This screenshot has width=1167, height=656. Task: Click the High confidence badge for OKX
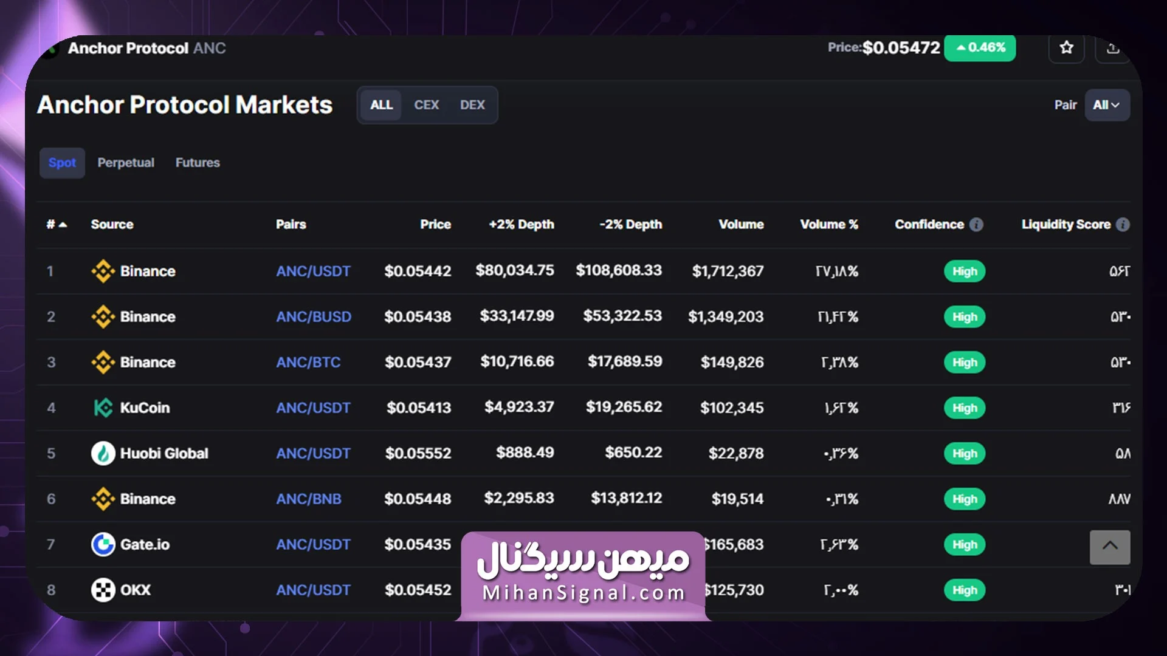(965, 590)
